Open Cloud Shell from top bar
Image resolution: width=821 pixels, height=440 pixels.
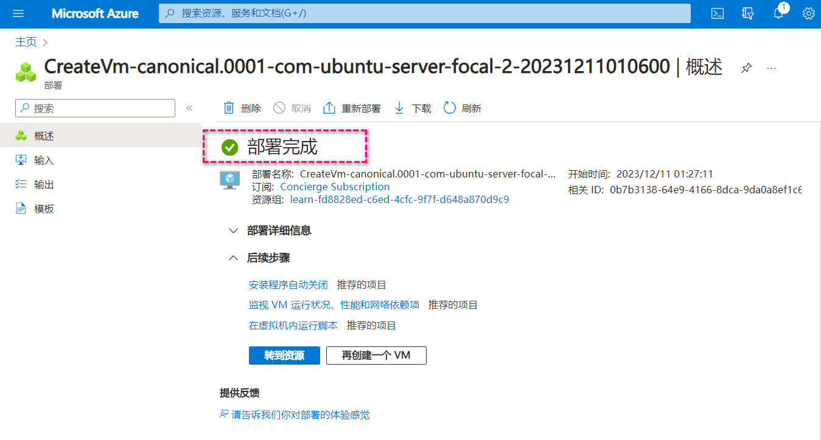(x=718, y=13)
